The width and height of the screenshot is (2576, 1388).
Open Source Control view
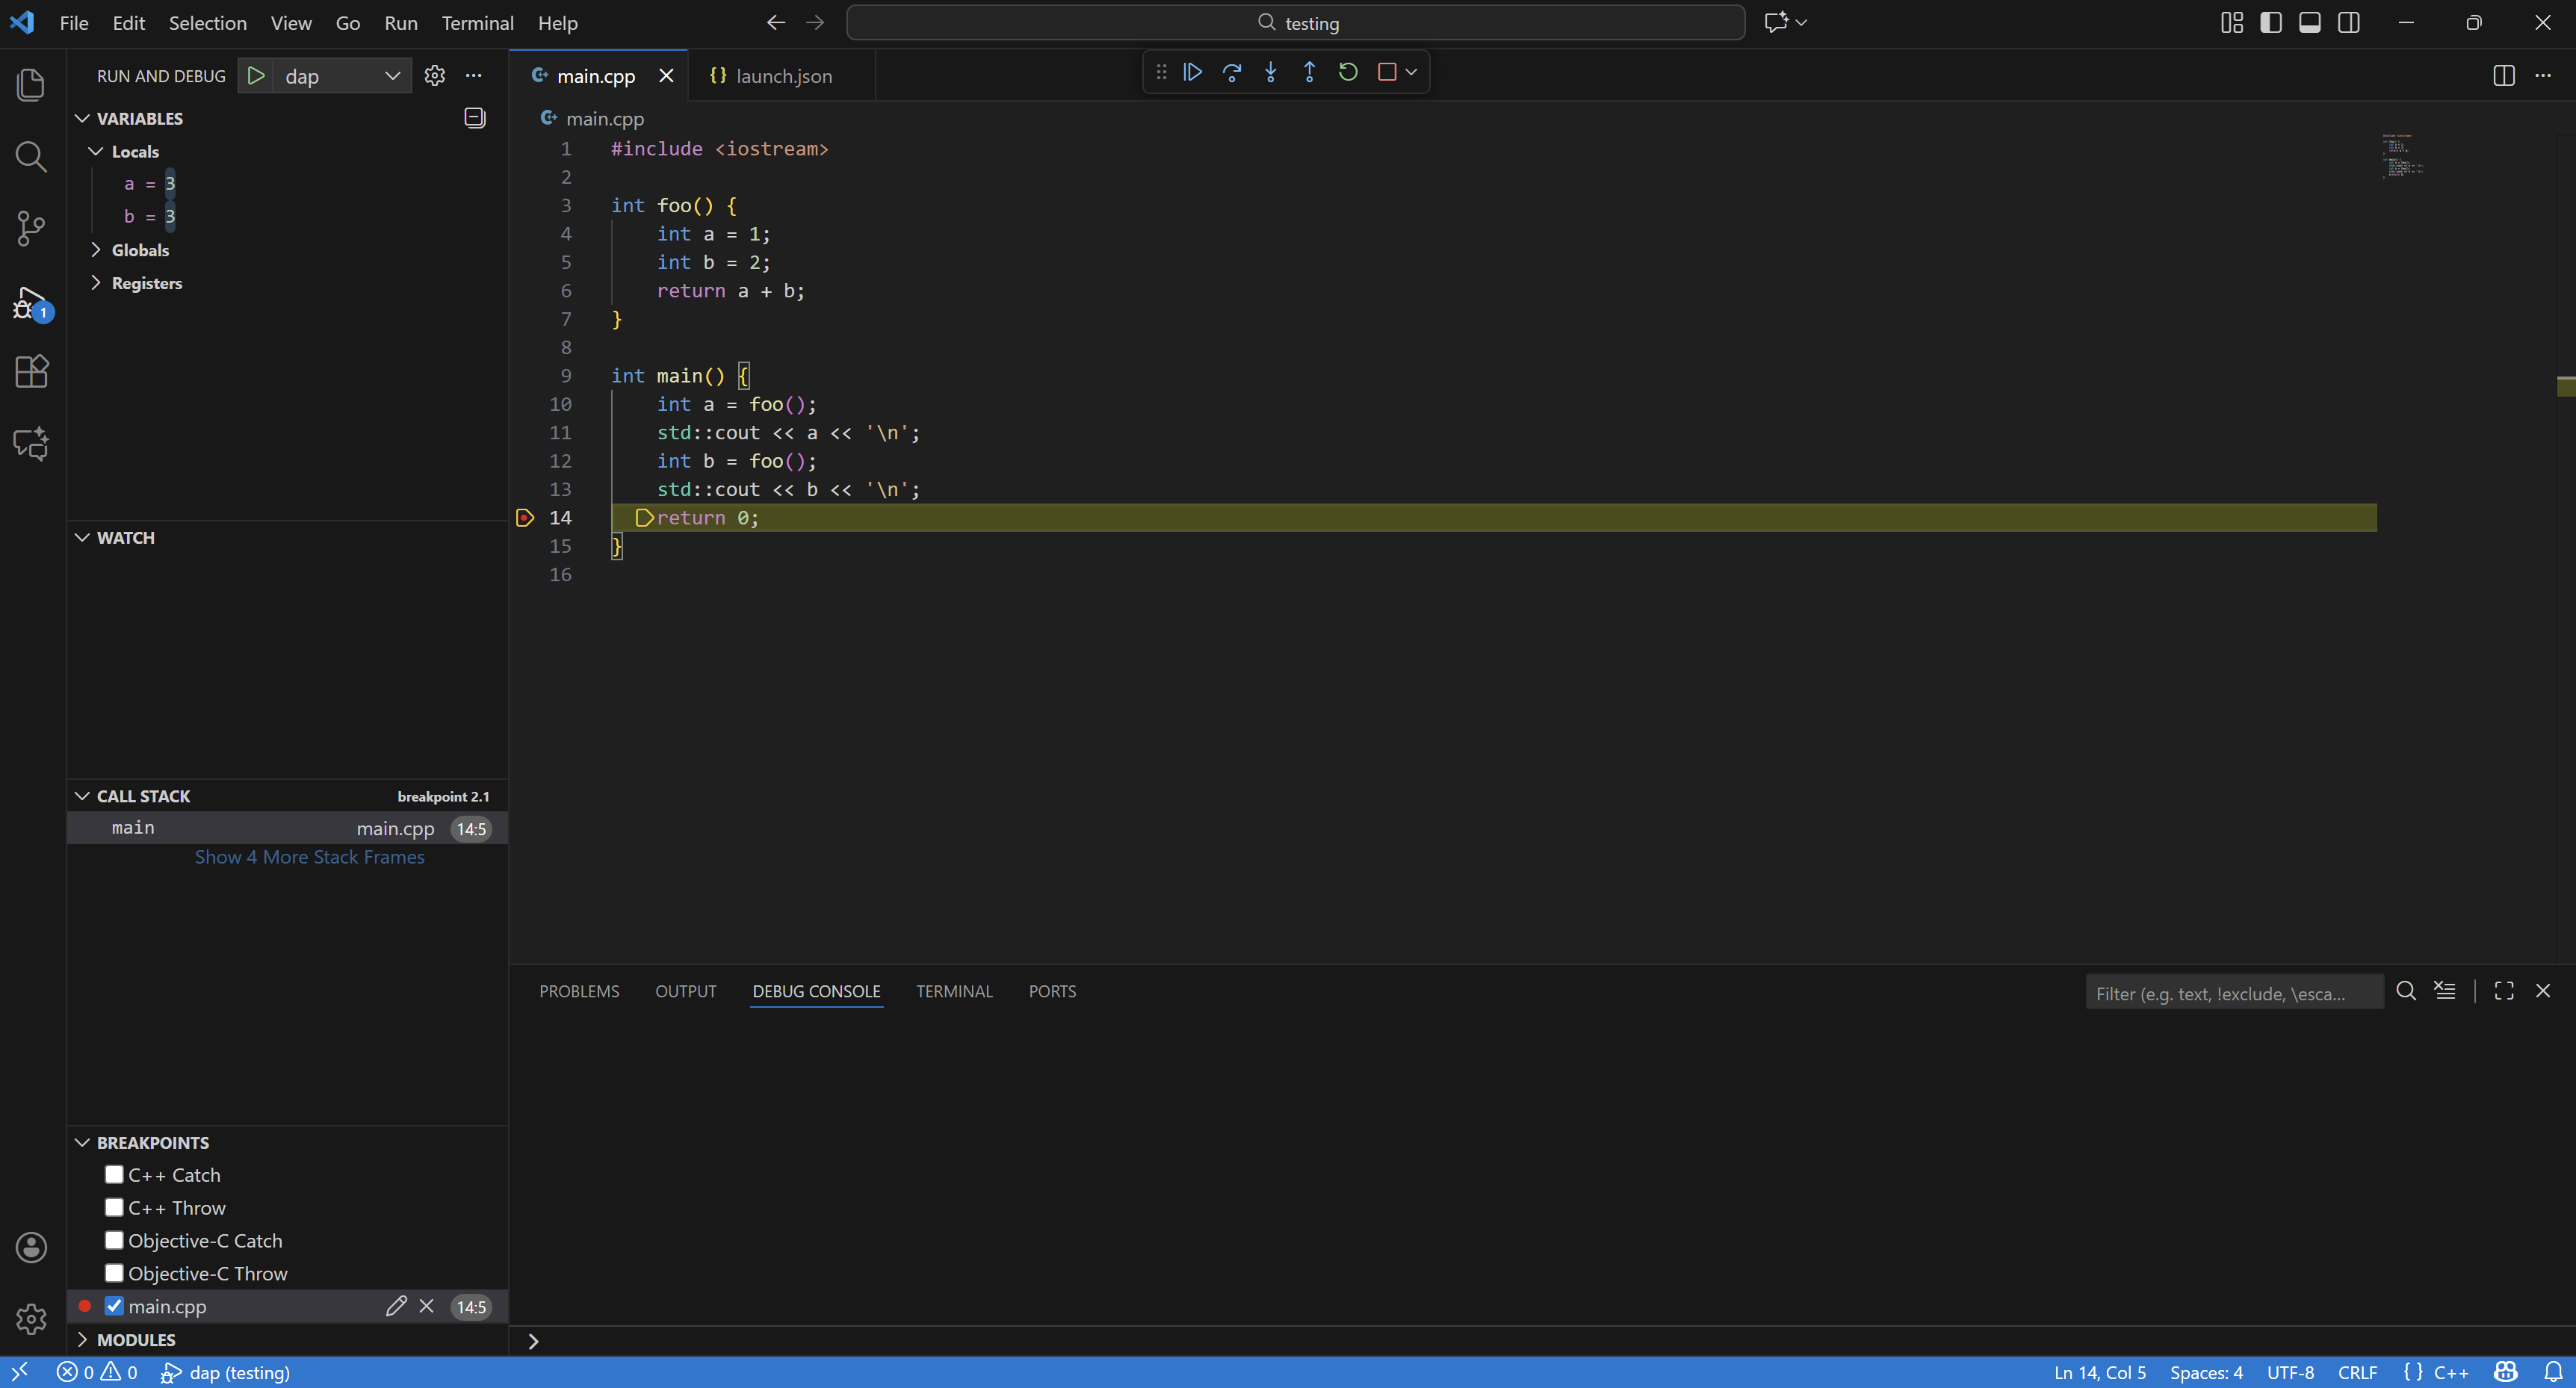(x=31, y=228)
